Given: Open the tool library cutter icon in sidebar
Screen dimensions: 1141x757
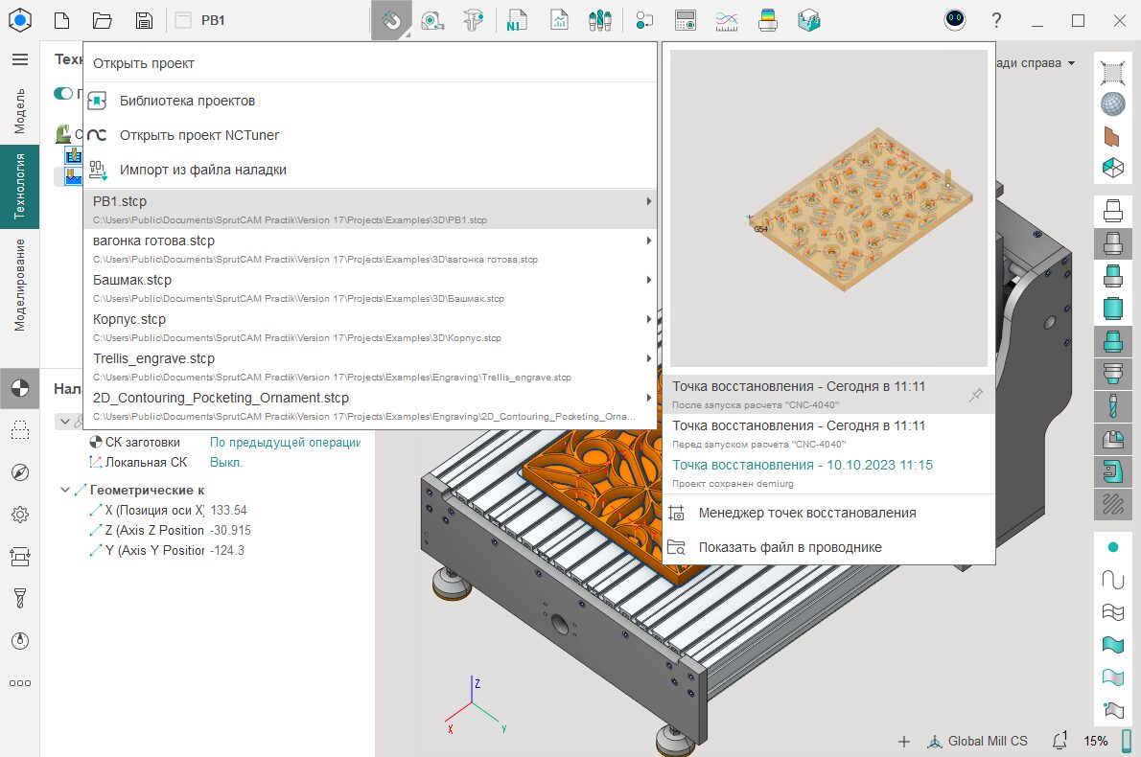Looking at the screenshot, I should pos(19,599).
